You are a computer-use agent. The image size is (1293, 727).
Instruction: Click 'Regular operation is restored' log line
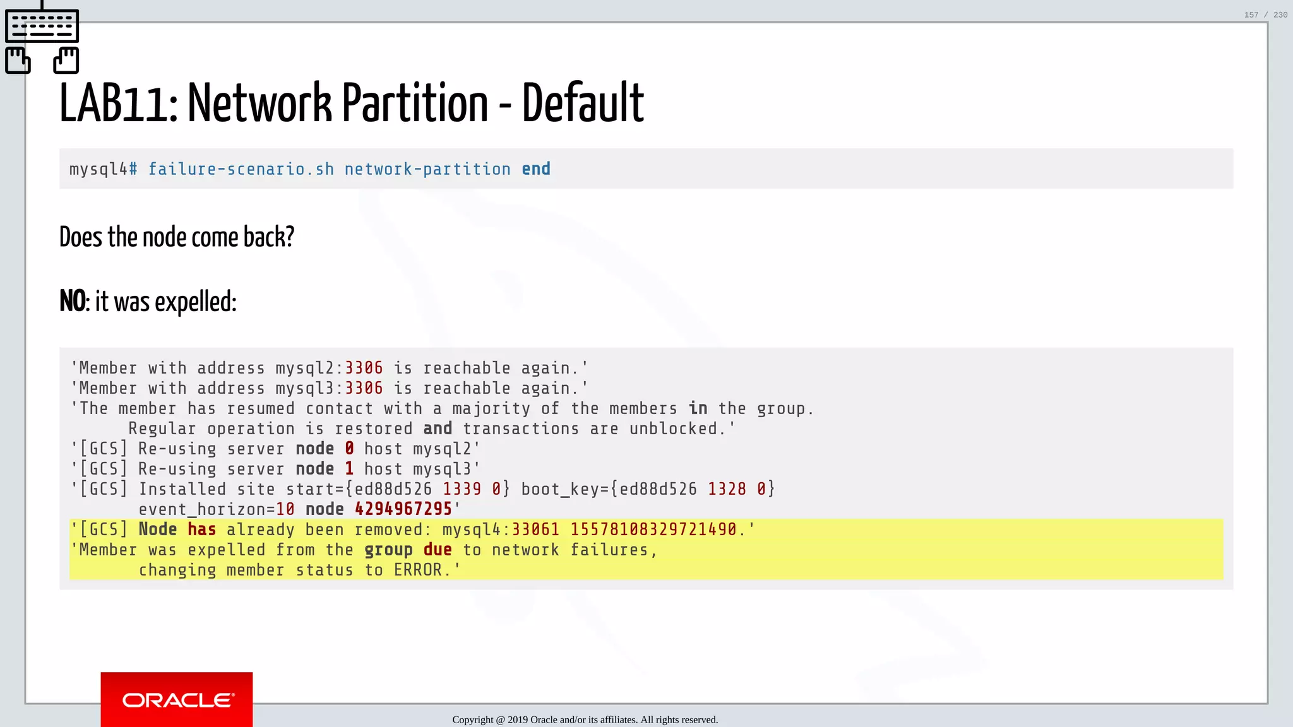[x=432, y=429]
